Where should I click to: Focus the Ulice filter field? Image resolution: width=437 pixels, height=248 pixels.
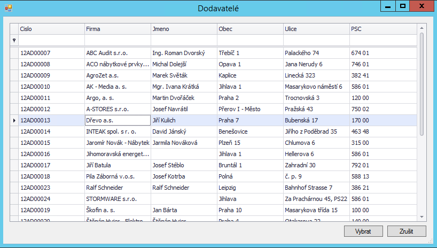pyautogui.click(x=317, y=41)
